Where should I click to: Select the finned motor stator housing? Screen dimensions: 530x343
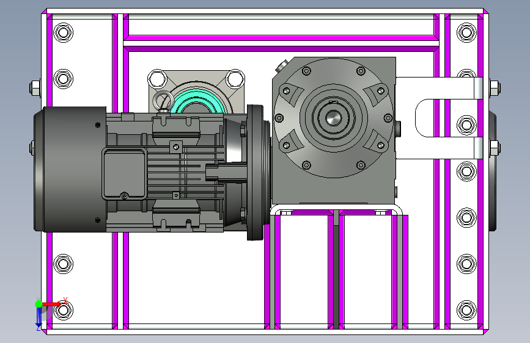(x=164, y=172)
